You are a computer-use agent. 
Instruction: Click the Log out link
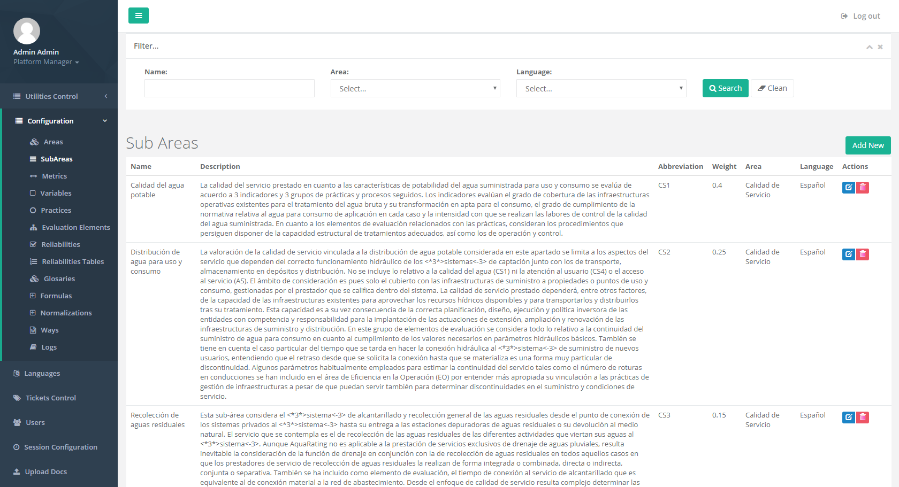(x=860, y=16)
